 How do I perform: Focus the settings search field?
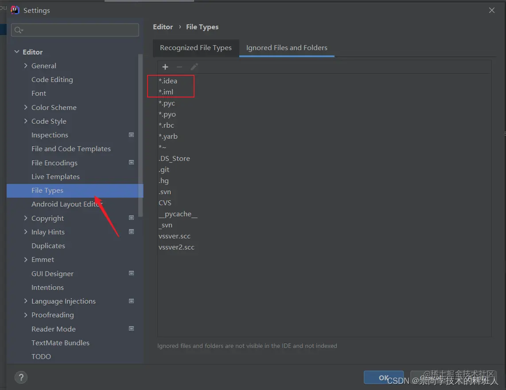click(75, 30)
